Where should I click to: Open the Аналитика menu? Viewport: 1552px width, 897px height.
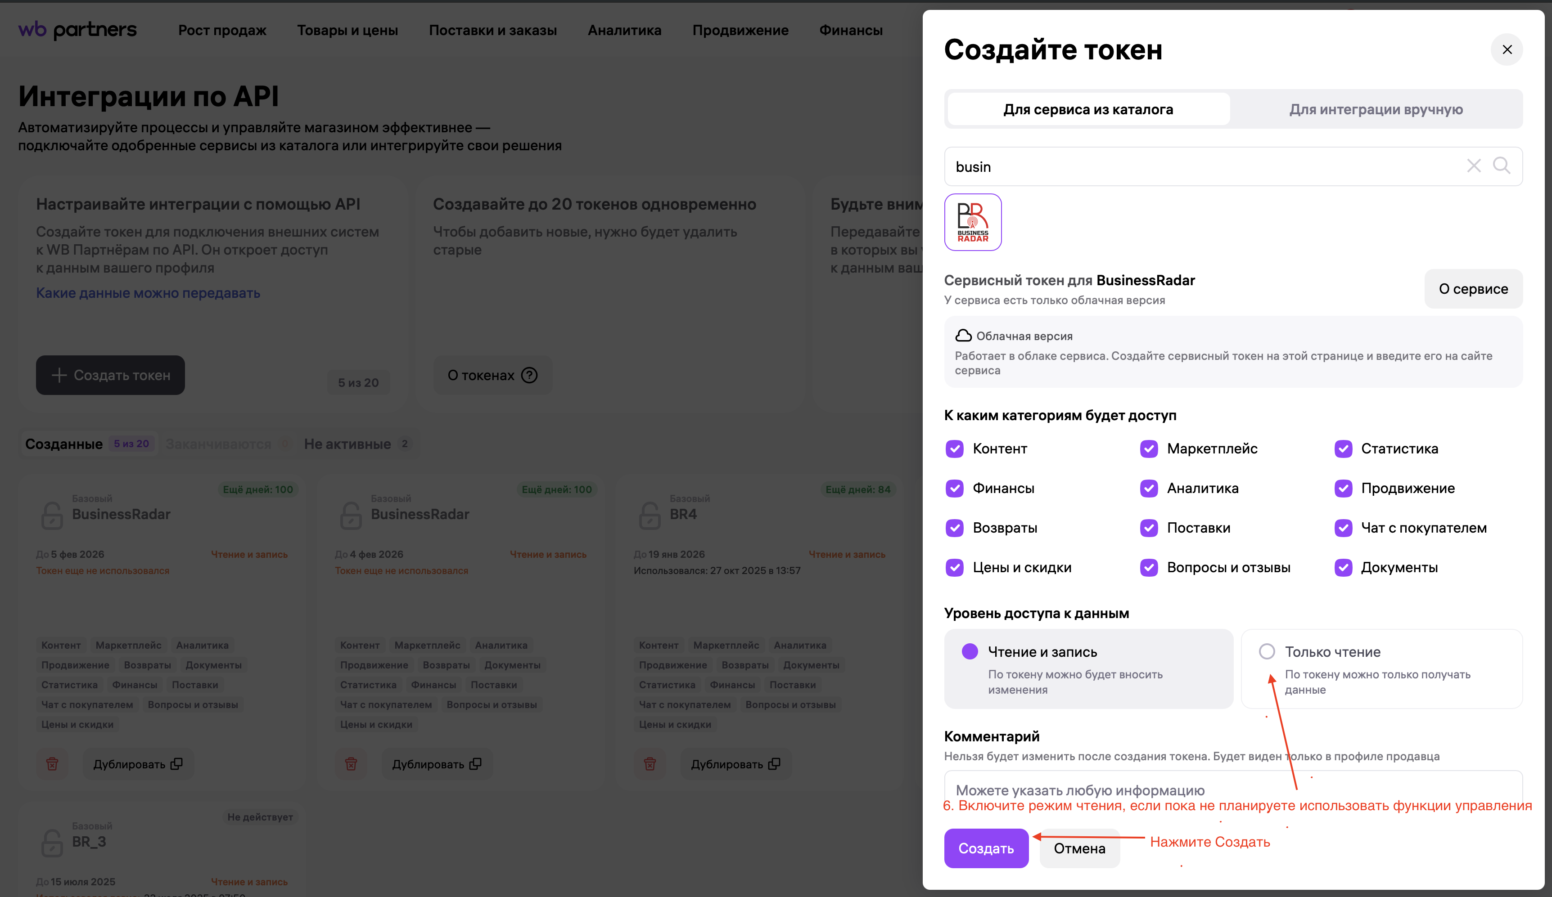pyautogui.click(x=624, y=30)
